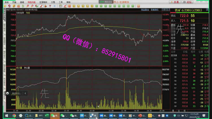Select the 成交量 volume indicator label
Screen dimensions: 212x119
tap(19, 67)
